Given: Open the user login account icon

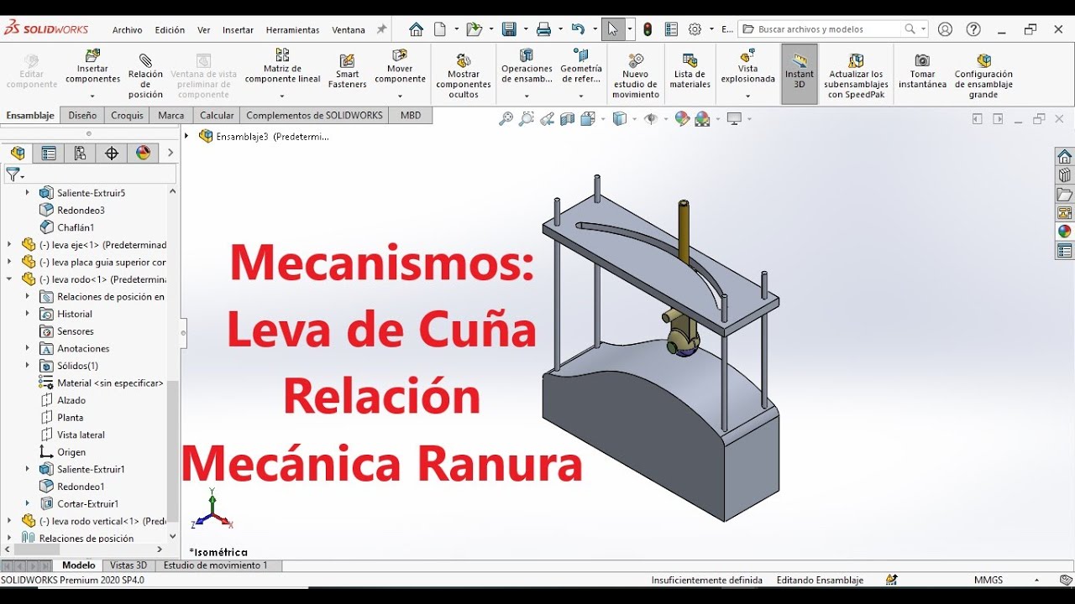Looking at the screenshot, I should [x=945, y=29].
